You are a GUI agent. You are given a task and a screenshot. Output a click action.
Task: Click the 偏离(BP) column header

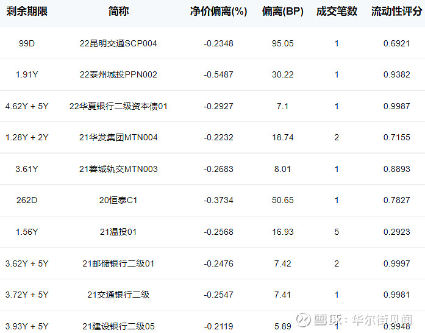[283, 12]
